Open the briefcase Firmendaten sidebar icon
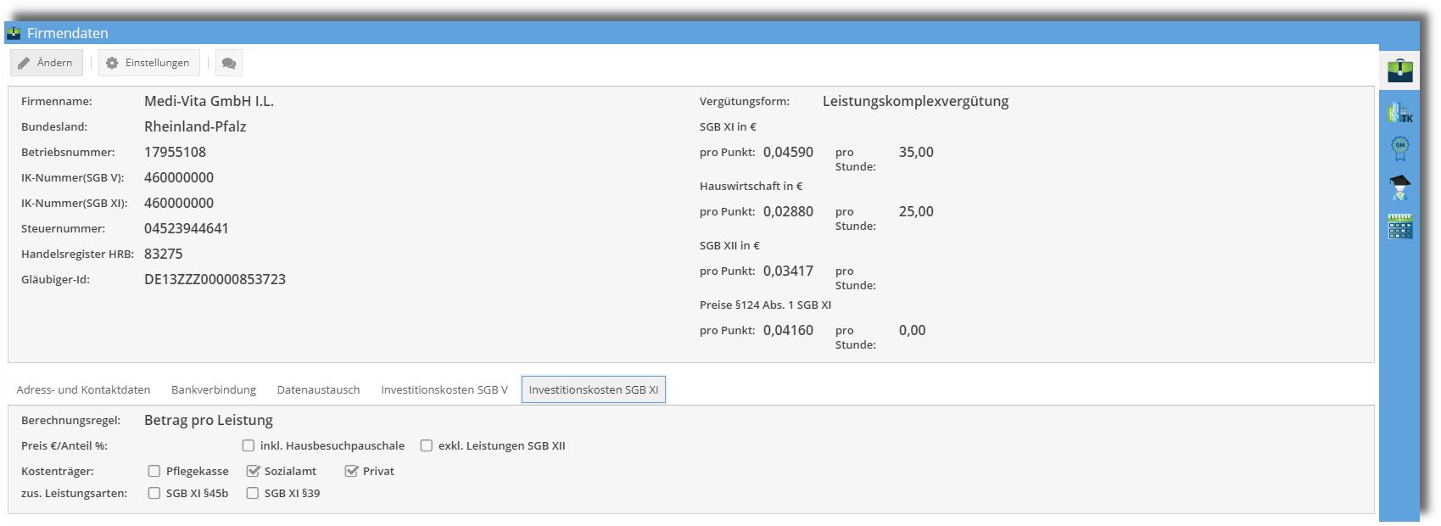Image resolution: width=1441 pixels, height=526 pixels. [1399, 70]
